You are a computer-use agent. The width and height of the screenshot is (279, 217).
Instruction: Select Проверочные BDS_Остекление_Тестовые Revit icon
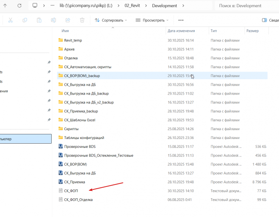click(61, 155)
